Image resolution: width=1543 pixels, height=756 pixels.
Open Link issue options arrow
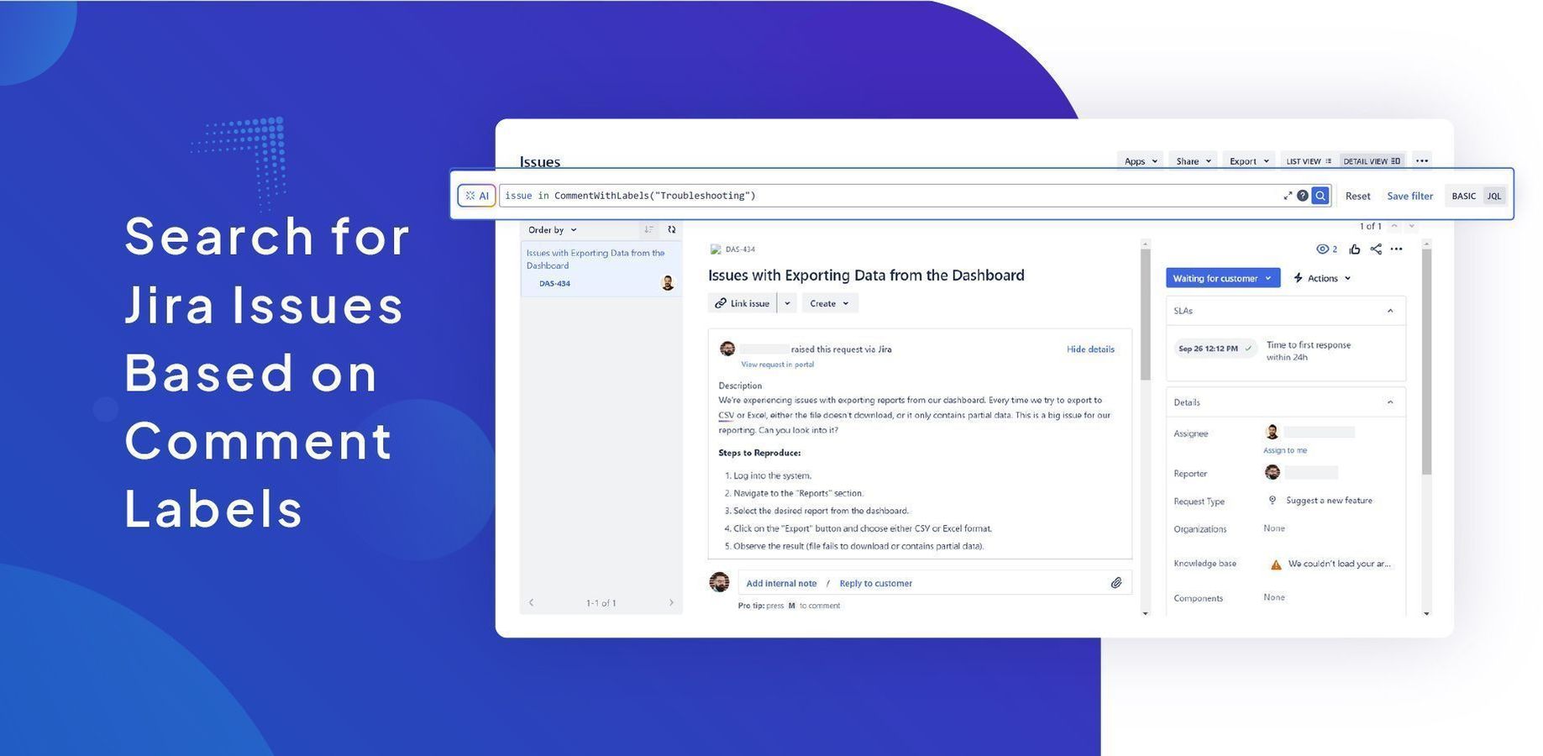tap(787, 303)
